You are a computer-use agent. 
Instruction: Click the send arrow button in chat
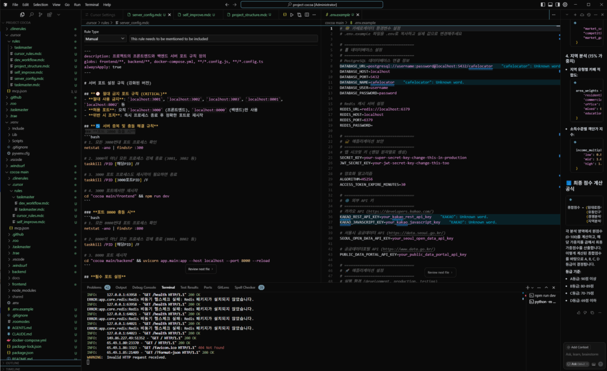[600, 364]
